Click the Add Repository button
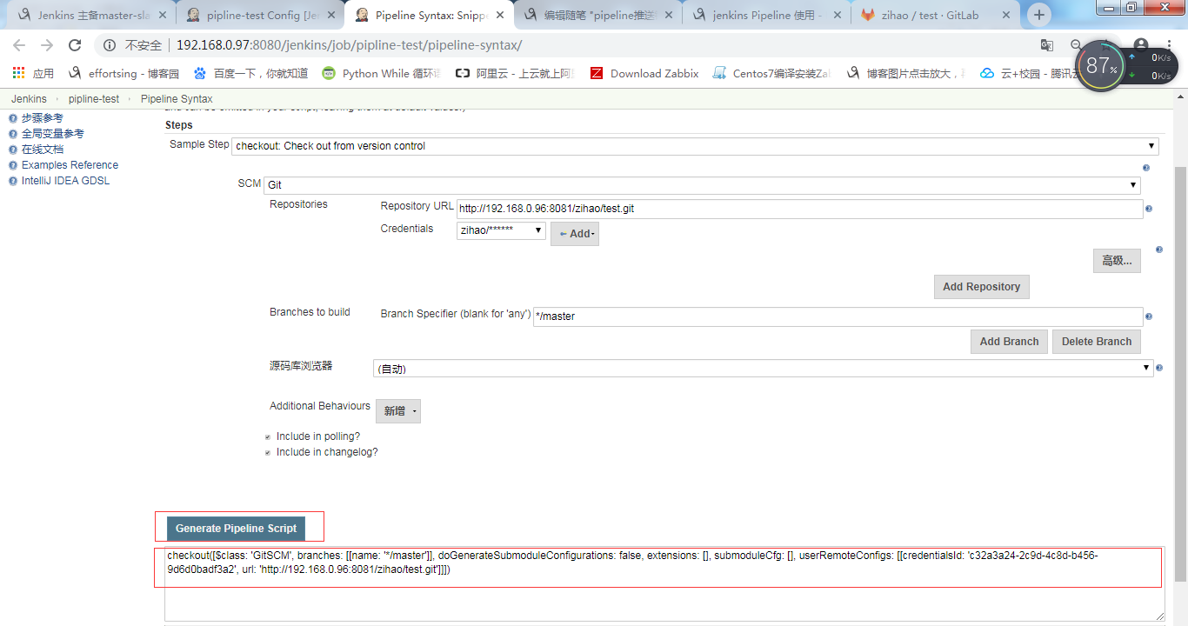 [x=982, y=287]
